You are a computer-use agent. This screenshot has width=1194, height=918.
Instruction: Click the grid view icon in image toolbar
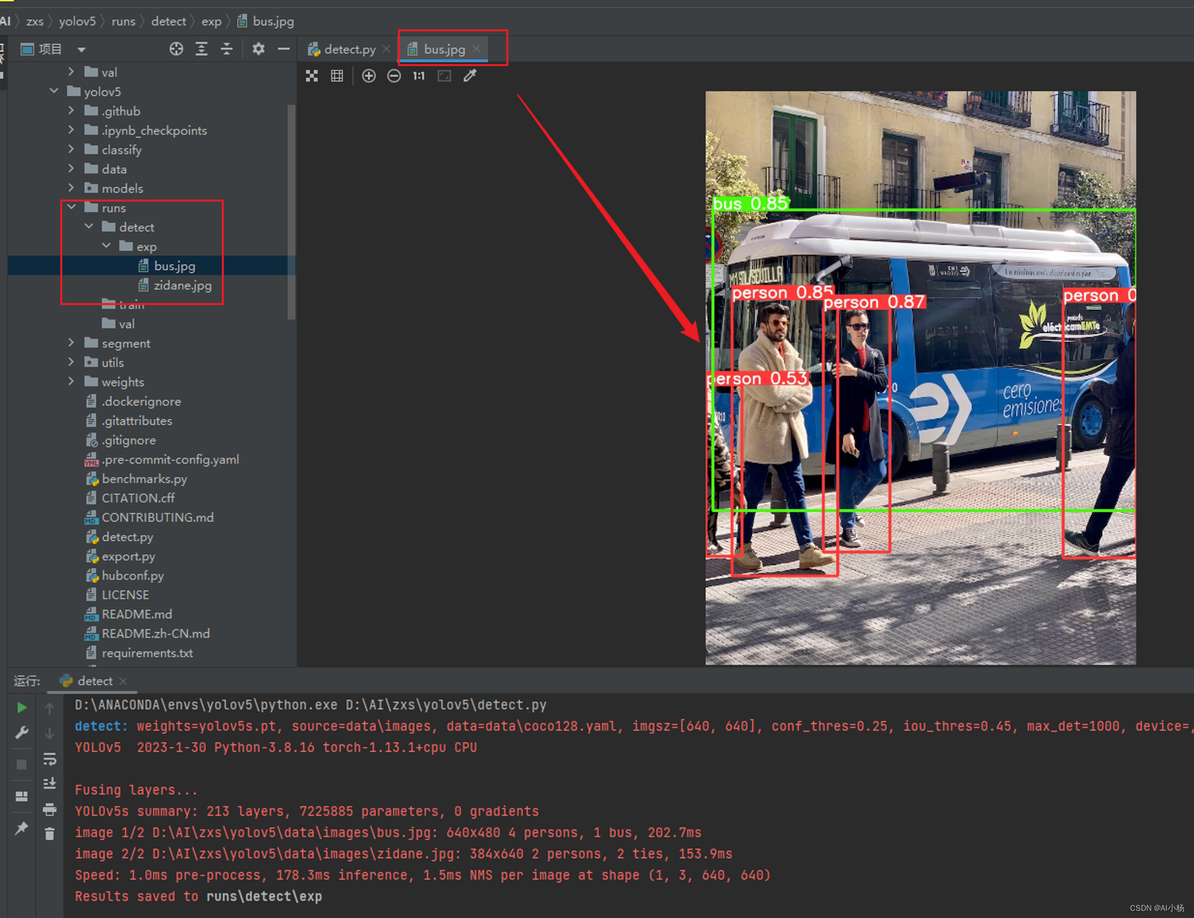(x=336, y=77)
